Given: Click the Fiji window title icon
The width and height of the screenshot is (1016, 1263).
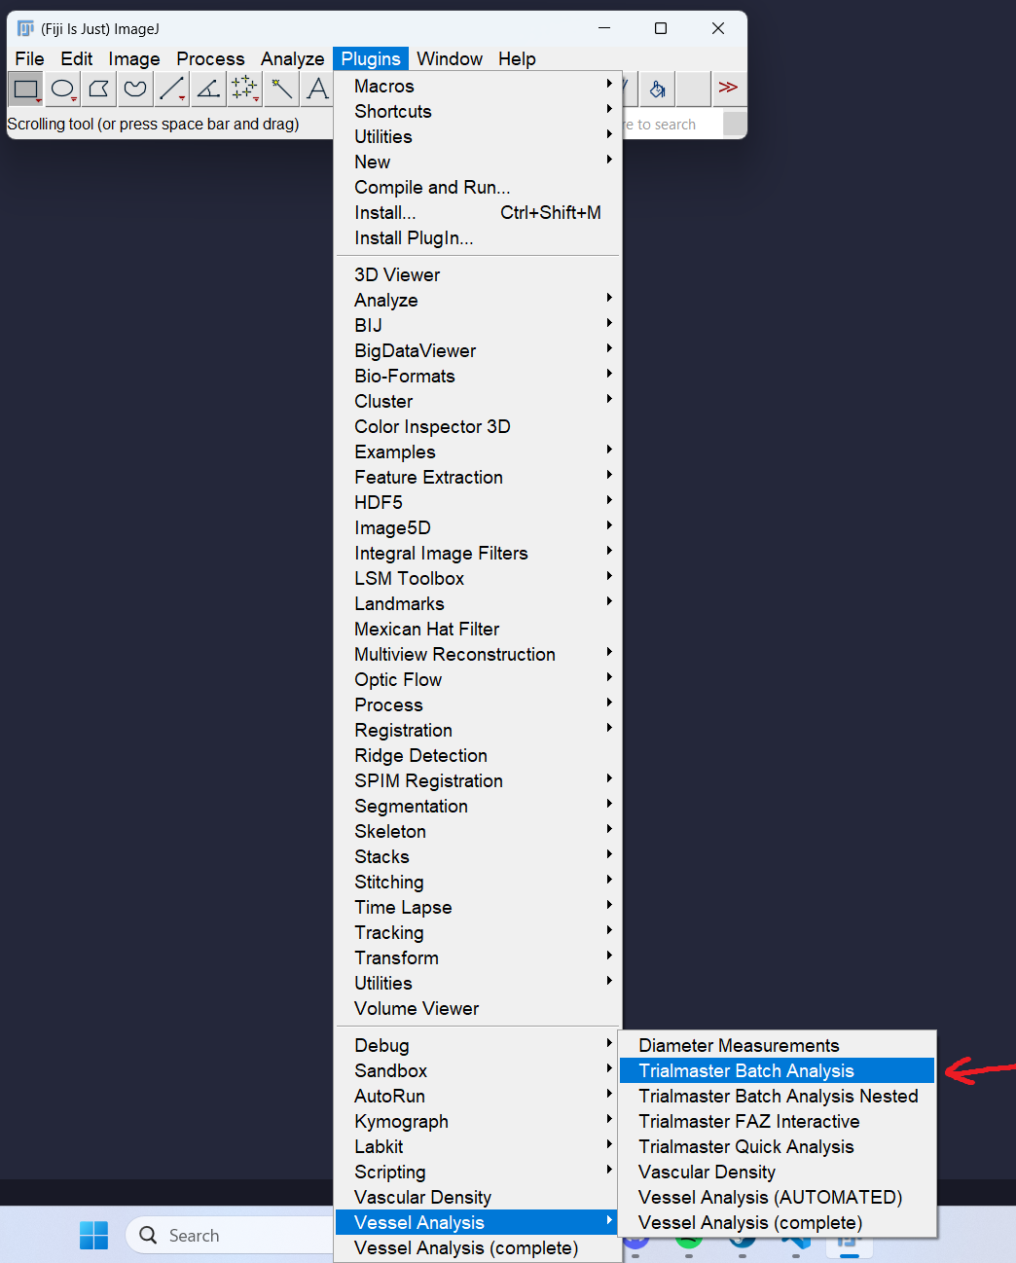Looking at the screenshot, I should [25, 28].
